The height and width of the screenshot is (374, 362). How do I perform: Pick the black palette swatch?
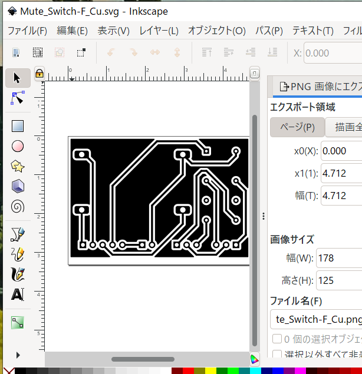click(x=20, y=371)
